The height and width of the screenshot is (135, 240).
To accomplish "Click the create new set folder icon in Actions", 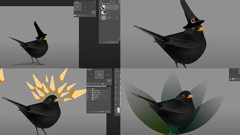I will [103, 112].
